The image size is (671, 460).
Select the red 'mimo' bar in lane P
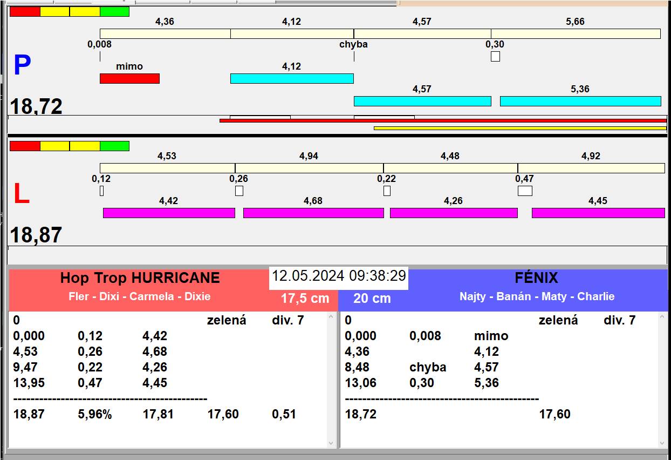[x=129, y=79]
